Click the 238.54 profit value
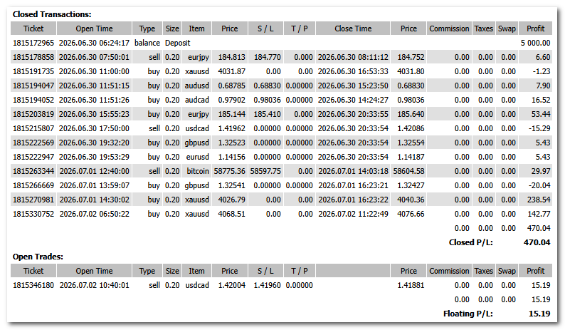This screenshot has width=565, height=330. point(539,200)
